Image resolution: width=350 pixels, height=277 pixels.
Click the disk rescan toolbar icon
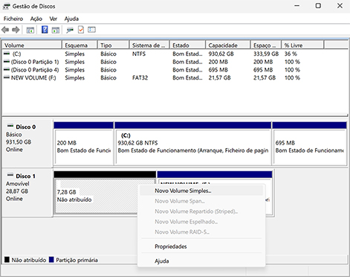(x=70, y=30)
